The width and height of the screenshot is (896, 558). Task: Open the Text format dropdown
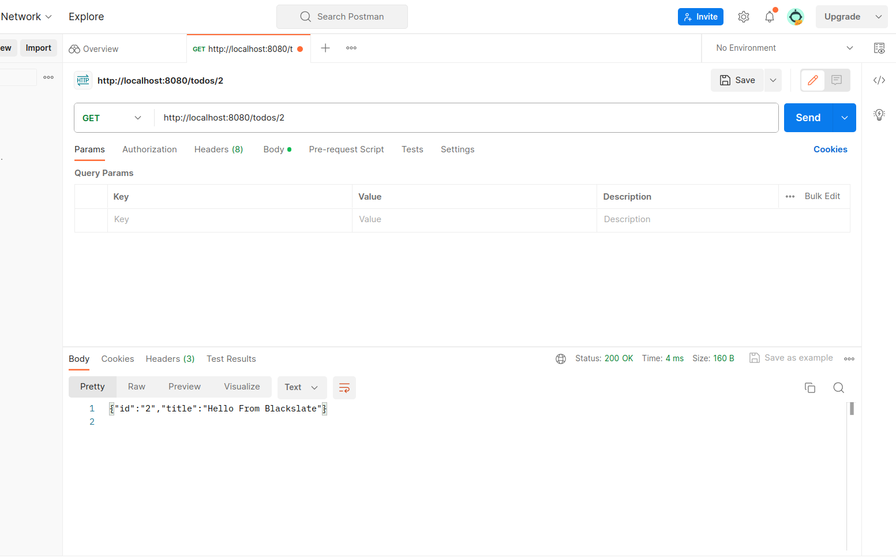click(x=302, y=387)
